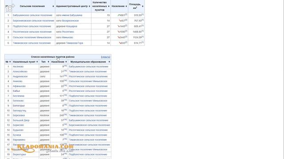Open the Аксёново settlement link
The image size is (284, 159).
click(x=18, y=67)
